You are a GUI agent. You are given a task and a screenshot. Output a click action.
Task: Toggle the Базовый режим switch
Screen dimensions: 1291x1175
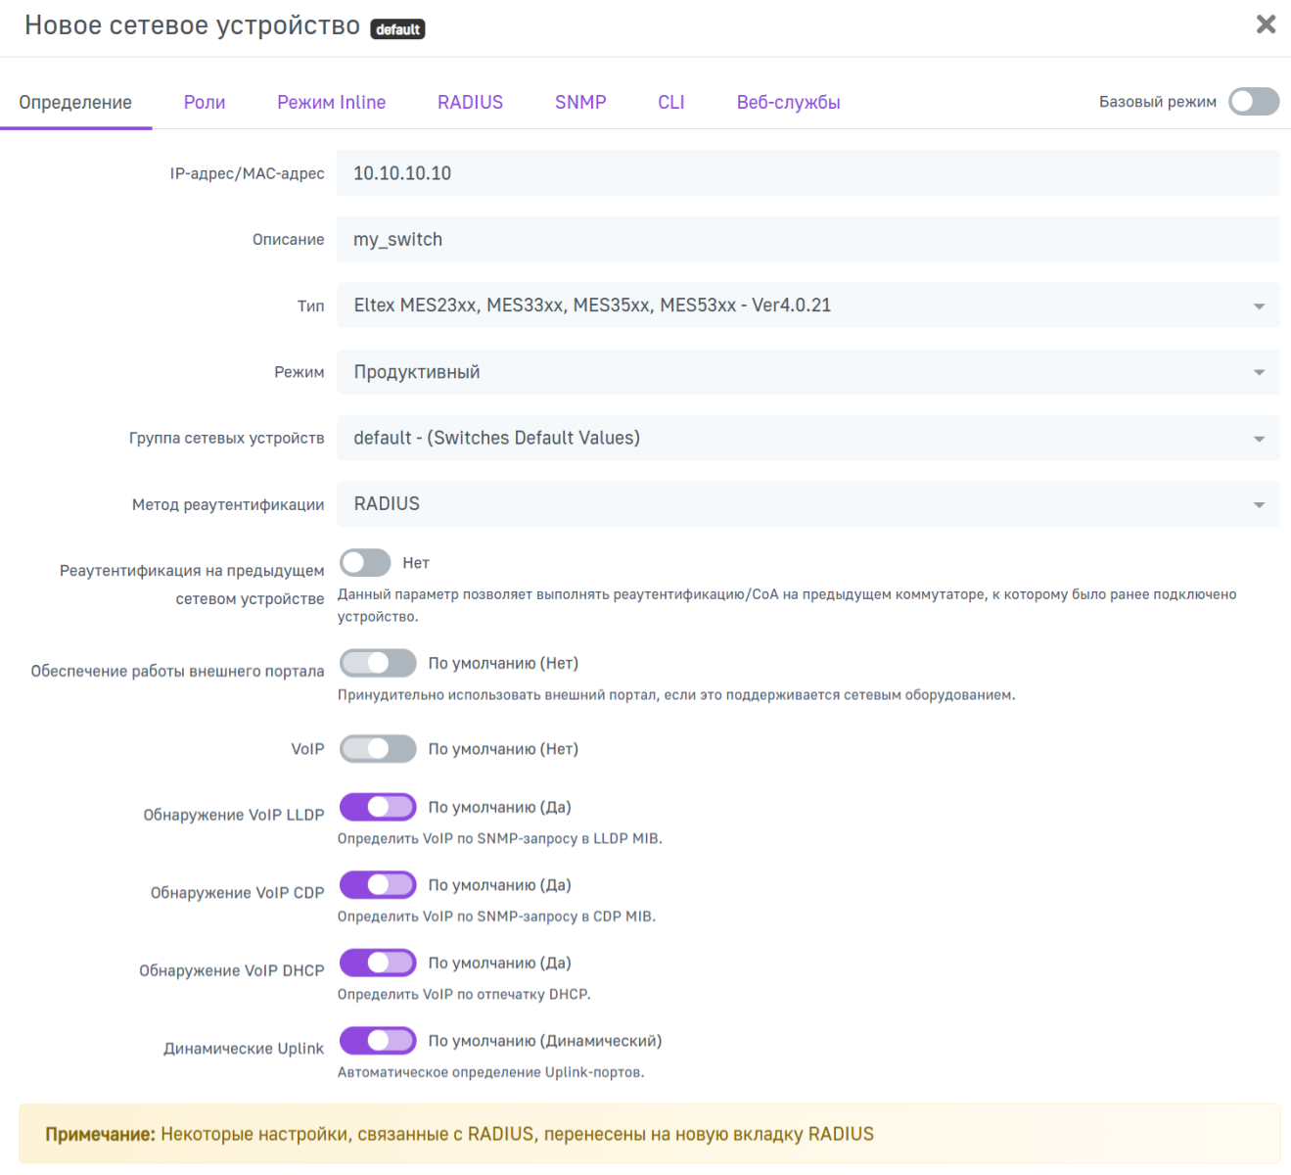tap(1254, 102)
